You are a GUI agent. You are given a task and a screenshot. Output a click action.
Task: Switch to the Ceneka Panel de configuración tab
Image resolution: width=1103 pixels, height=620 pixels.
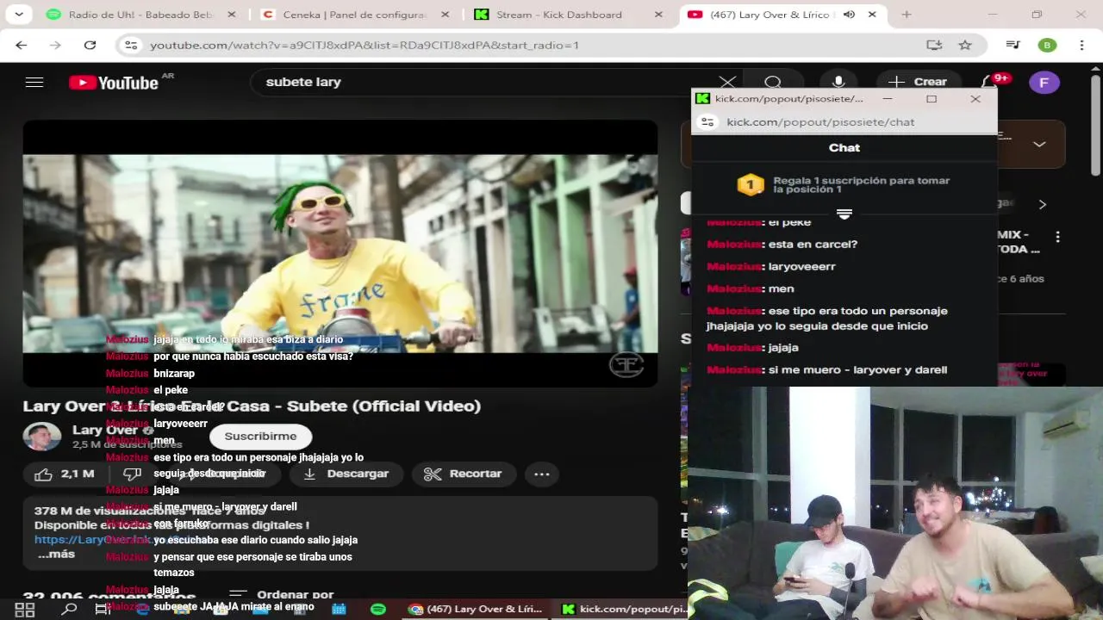[x=353, y=15]
